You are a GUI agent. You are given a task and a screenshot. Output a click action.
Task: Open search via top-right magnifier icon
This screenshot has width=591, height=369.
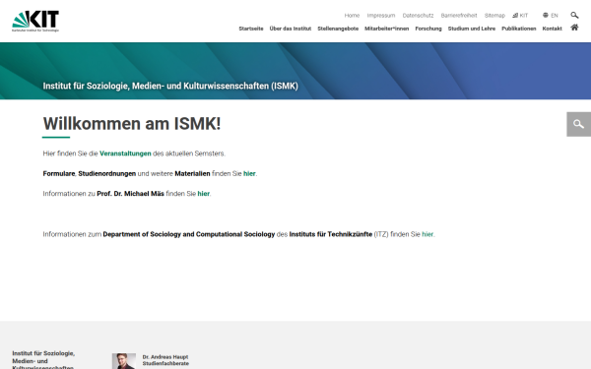click(x=574, y=15)
